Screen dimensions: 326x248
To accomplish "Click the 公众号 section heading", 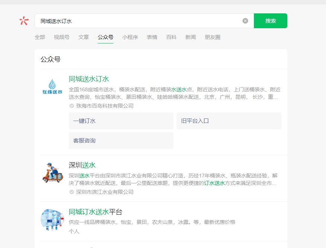I will [51, 59].
